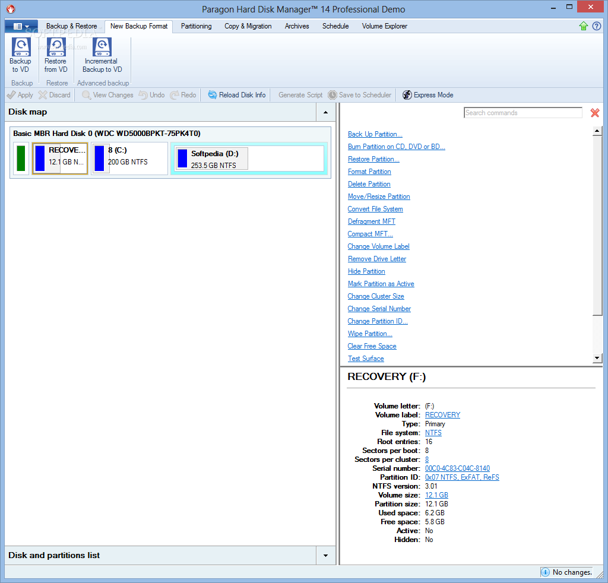Click the Convert File System link
Screen dimensions: 608x583
coord(375,209)
